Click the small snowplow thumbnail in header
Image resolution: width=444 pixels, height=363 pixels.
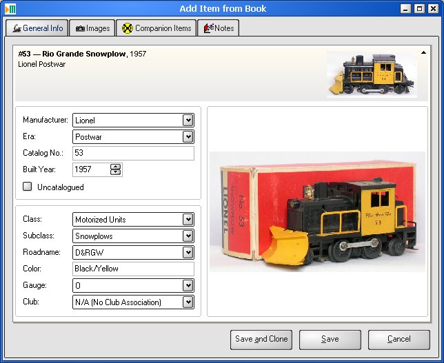click(372, 74)
